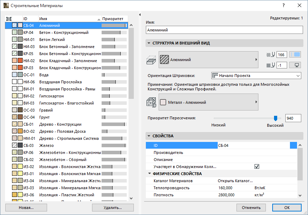Click the hatch icon of Грунт row
The height and width of the screenshot is (215, 308).
pyautogui.click(x=15, y=117)
